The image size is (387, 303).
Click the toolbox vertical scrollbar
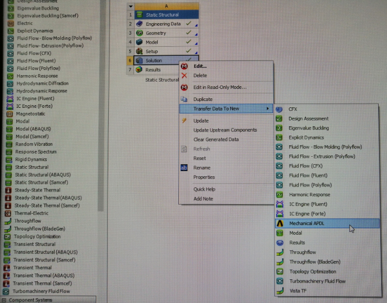(x=101, y=105)
